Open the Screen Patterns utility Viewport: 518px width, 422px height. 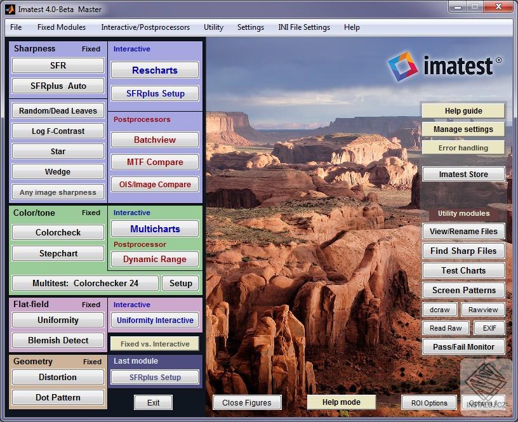coord(463,290)
